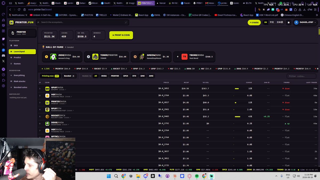320x180 pixels.
Task: Filter paired coins by GME
Action: [x=143, y=76]
